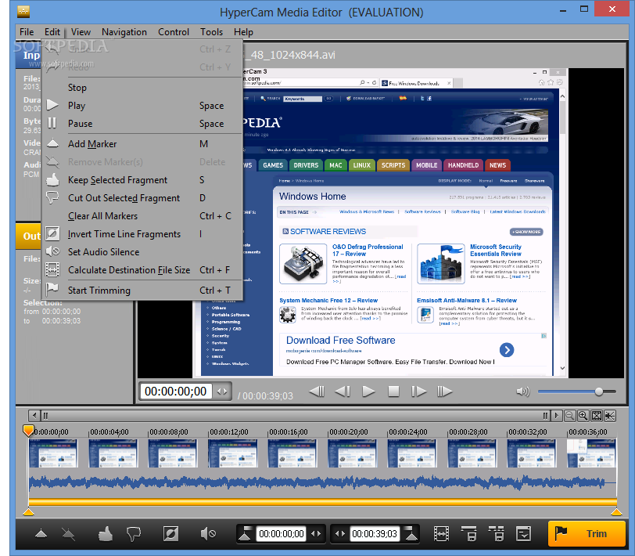Click the current time field 00:00:00;00
635x556 pixels.
(x=176, y=392)
